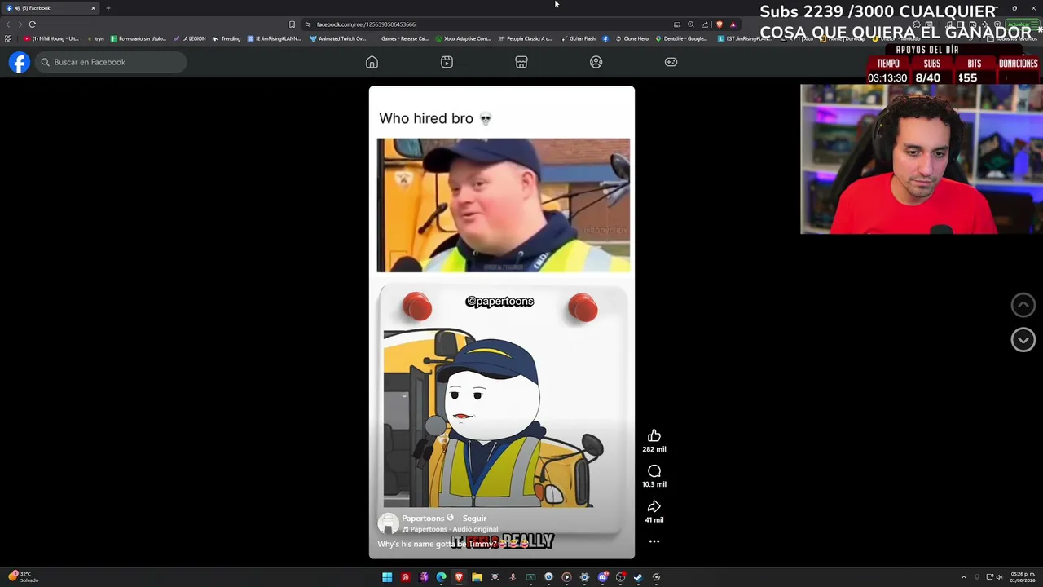Select the (3) Facebook browser tab
The width and height of the screenshot is (1043, 587).
tap(51, 8)
